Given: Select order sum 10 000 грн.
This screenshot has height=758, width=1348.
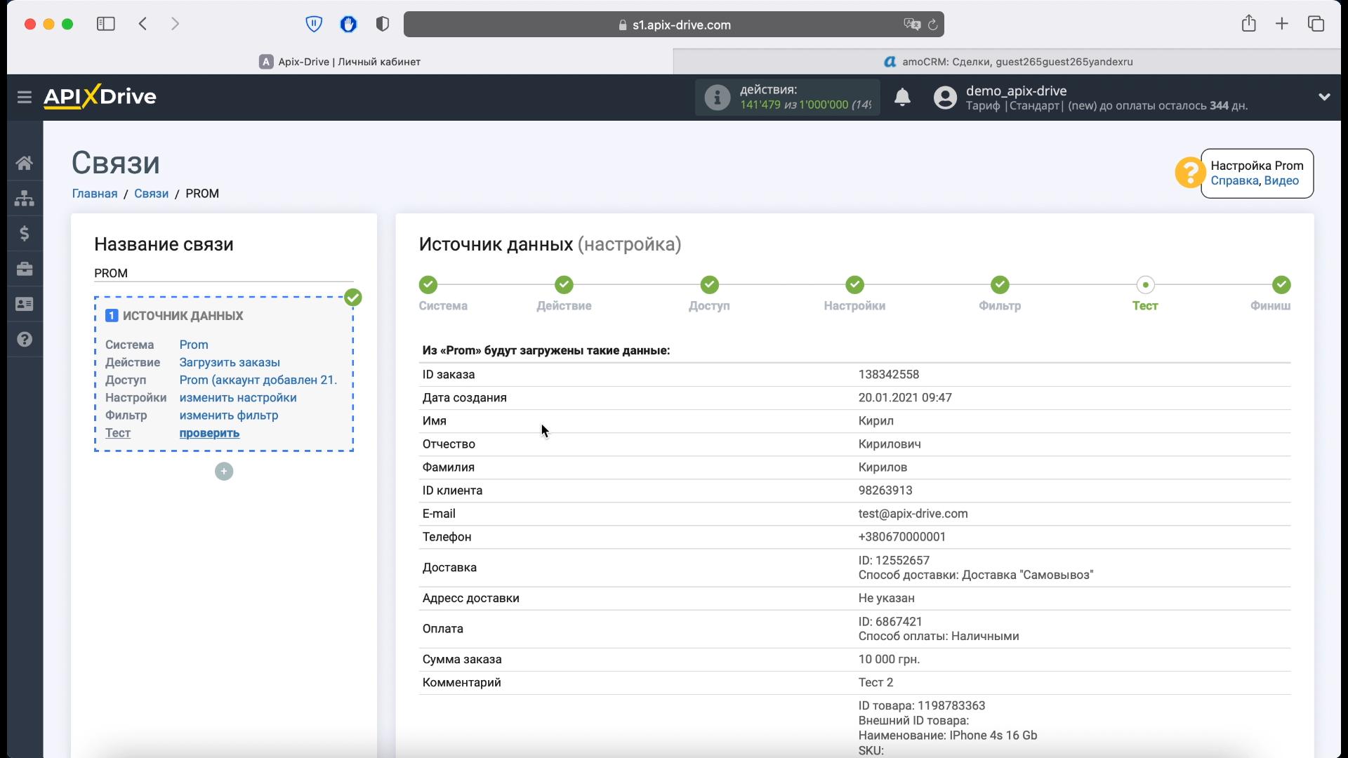Looking at the screenshot, I should tap(889, 660).
